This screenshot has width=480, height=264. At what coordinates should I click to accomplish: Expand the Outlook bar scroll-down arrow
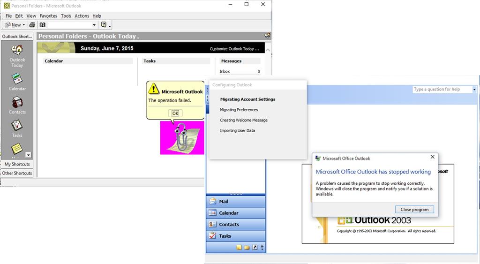(x=28, y=155)
